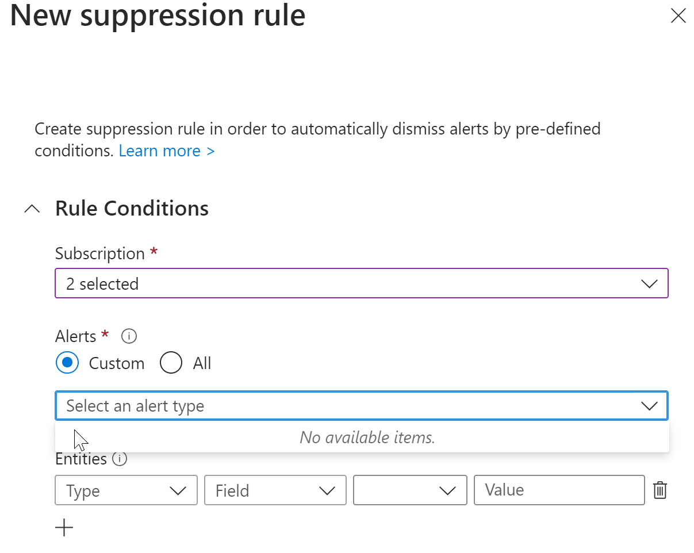Open the Subscription selection dropdown

coord(361,283)
